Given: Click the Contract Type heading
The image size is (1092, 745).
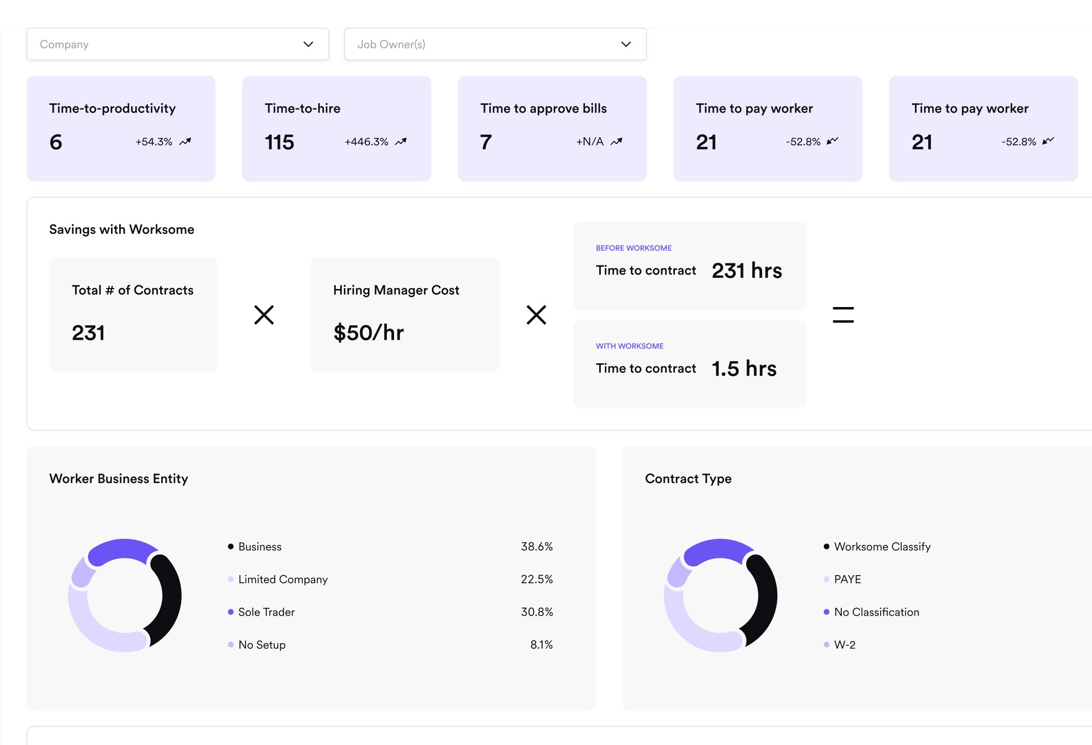Looking at the screenshot, I should click(x=688, y=478).
